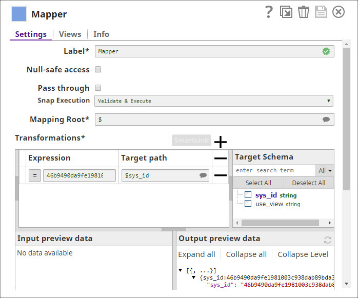Click Collapse all in output preview
Screen dimensions: 358x298
246,254
